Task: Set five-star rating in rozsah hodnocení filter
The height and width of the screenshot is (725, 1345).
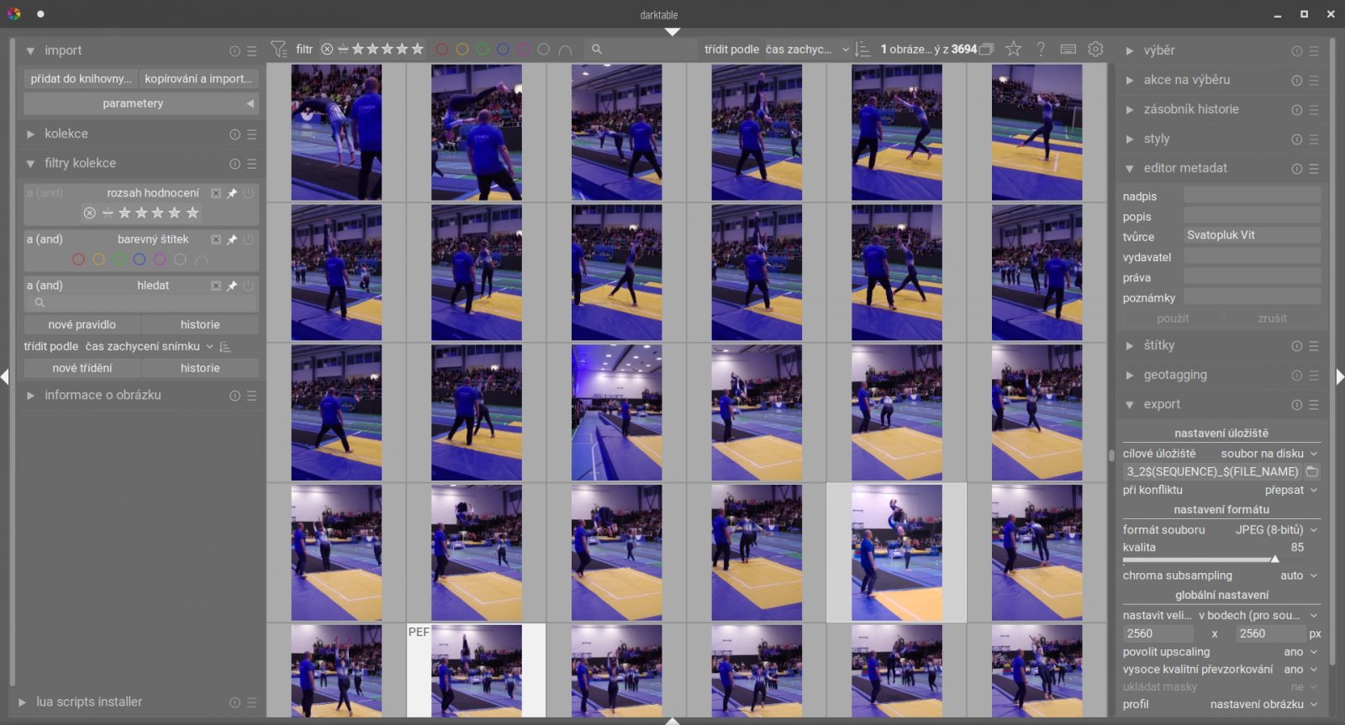Action: pos(193,213)
